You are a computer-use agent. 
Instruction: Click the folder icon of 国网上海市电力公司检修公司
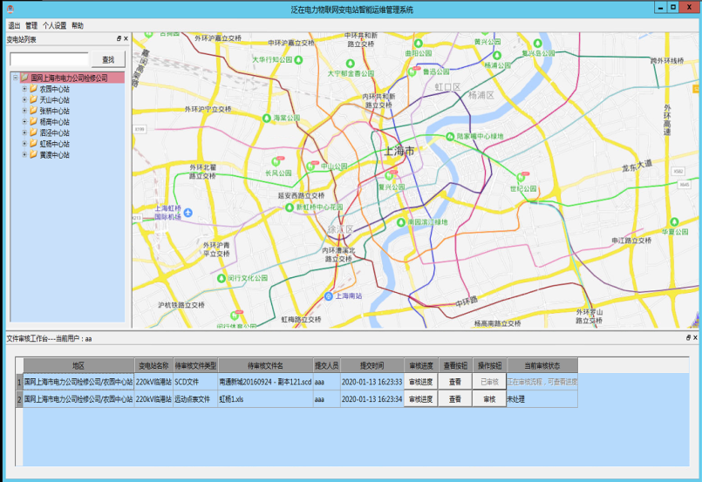click(24, 78)
